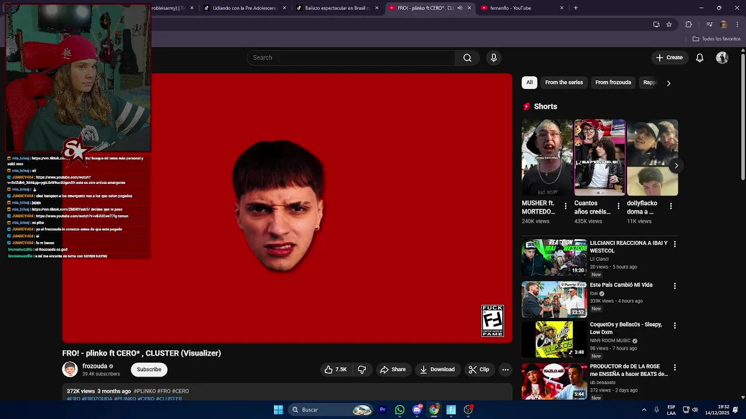The image size is (746, 419).
Task: Play LILCIANCI REACCIONA A IBAI thumbnail
Action: click(x=554, y=257)
